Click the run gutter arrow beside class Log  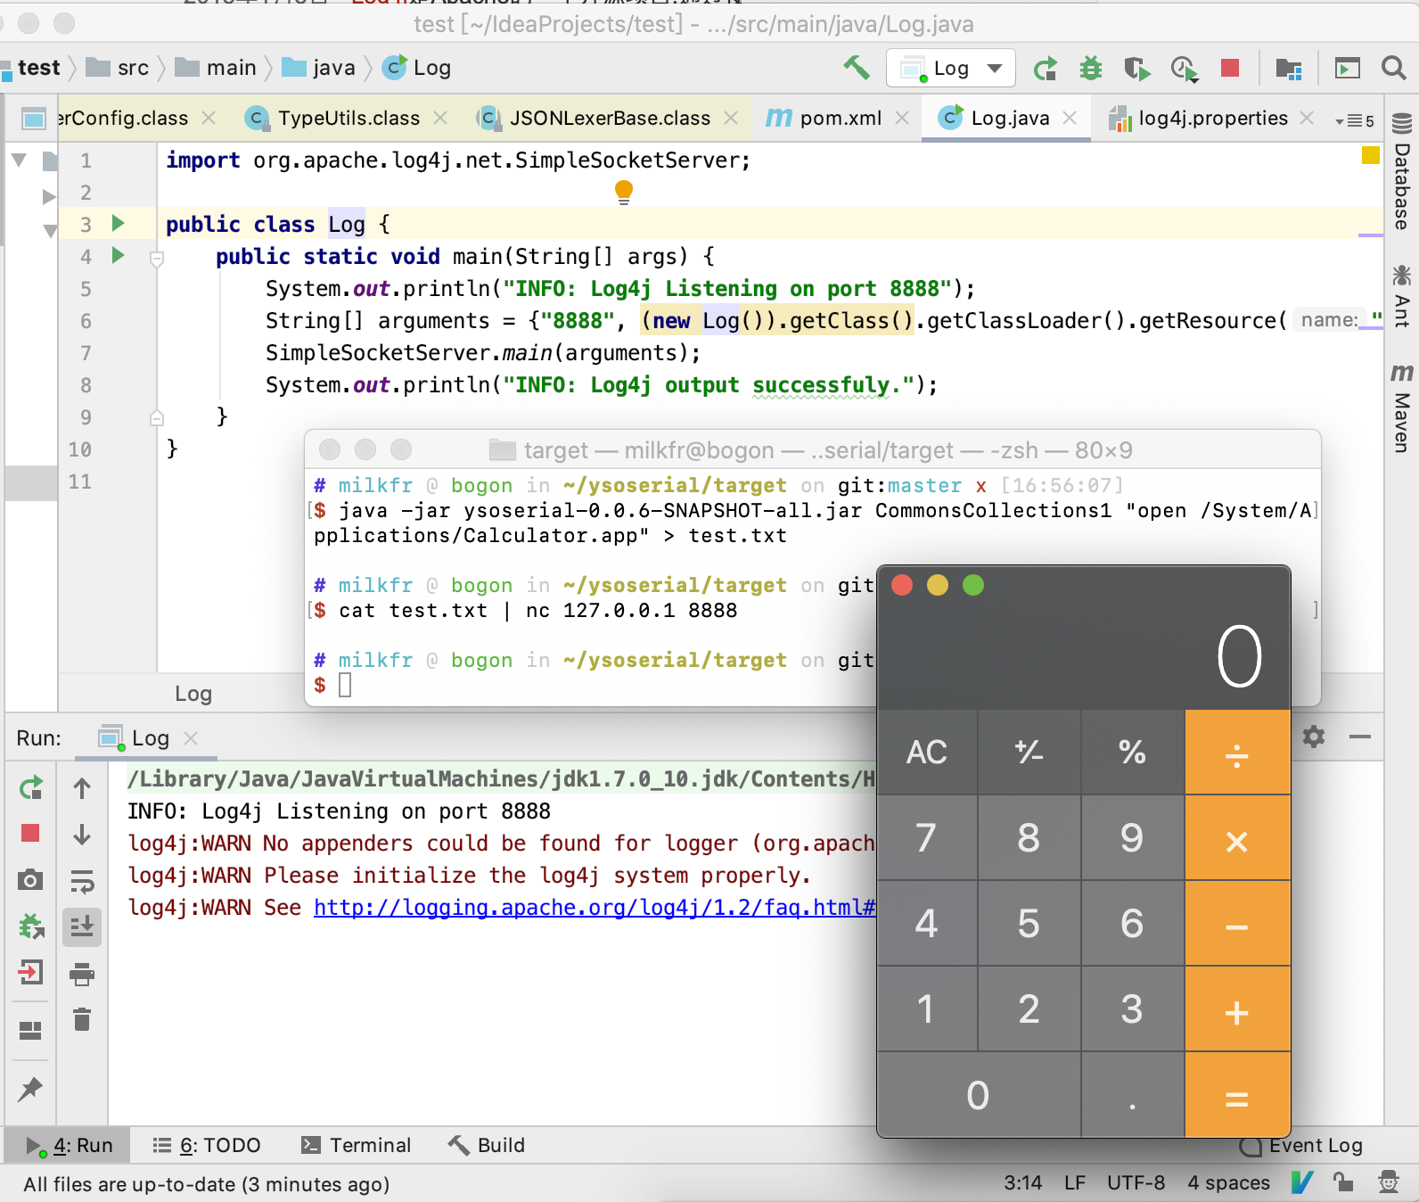pyautogui.click(x=118, y=223)
